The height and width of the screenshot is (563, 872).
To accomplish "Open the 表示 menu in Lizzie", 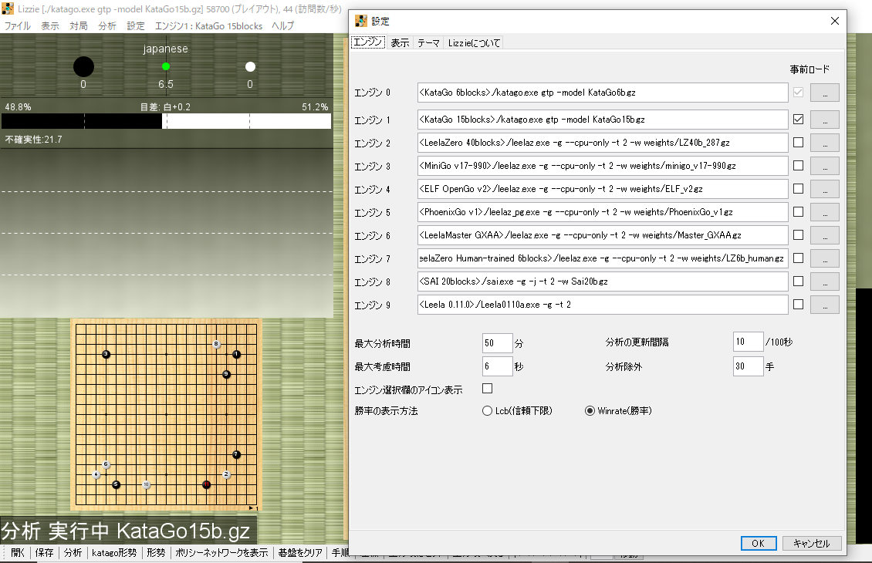I will point(50,25).
